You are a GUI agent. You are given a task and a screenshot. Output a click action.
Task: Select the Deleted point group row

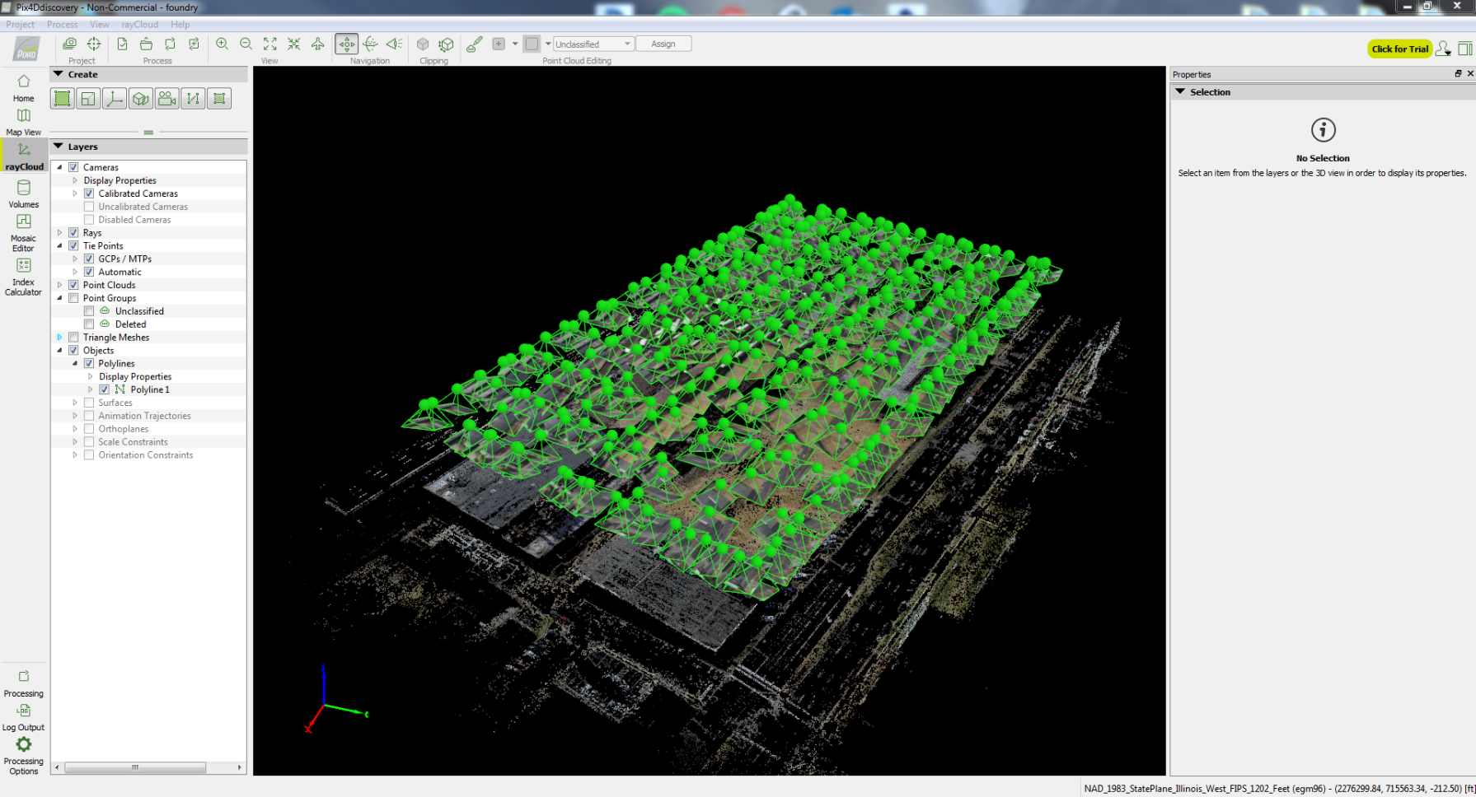coord(148,324)
